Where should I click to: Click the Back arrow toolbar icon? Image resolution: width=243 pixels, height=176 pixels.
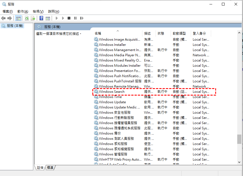click(x=3, y=18)
